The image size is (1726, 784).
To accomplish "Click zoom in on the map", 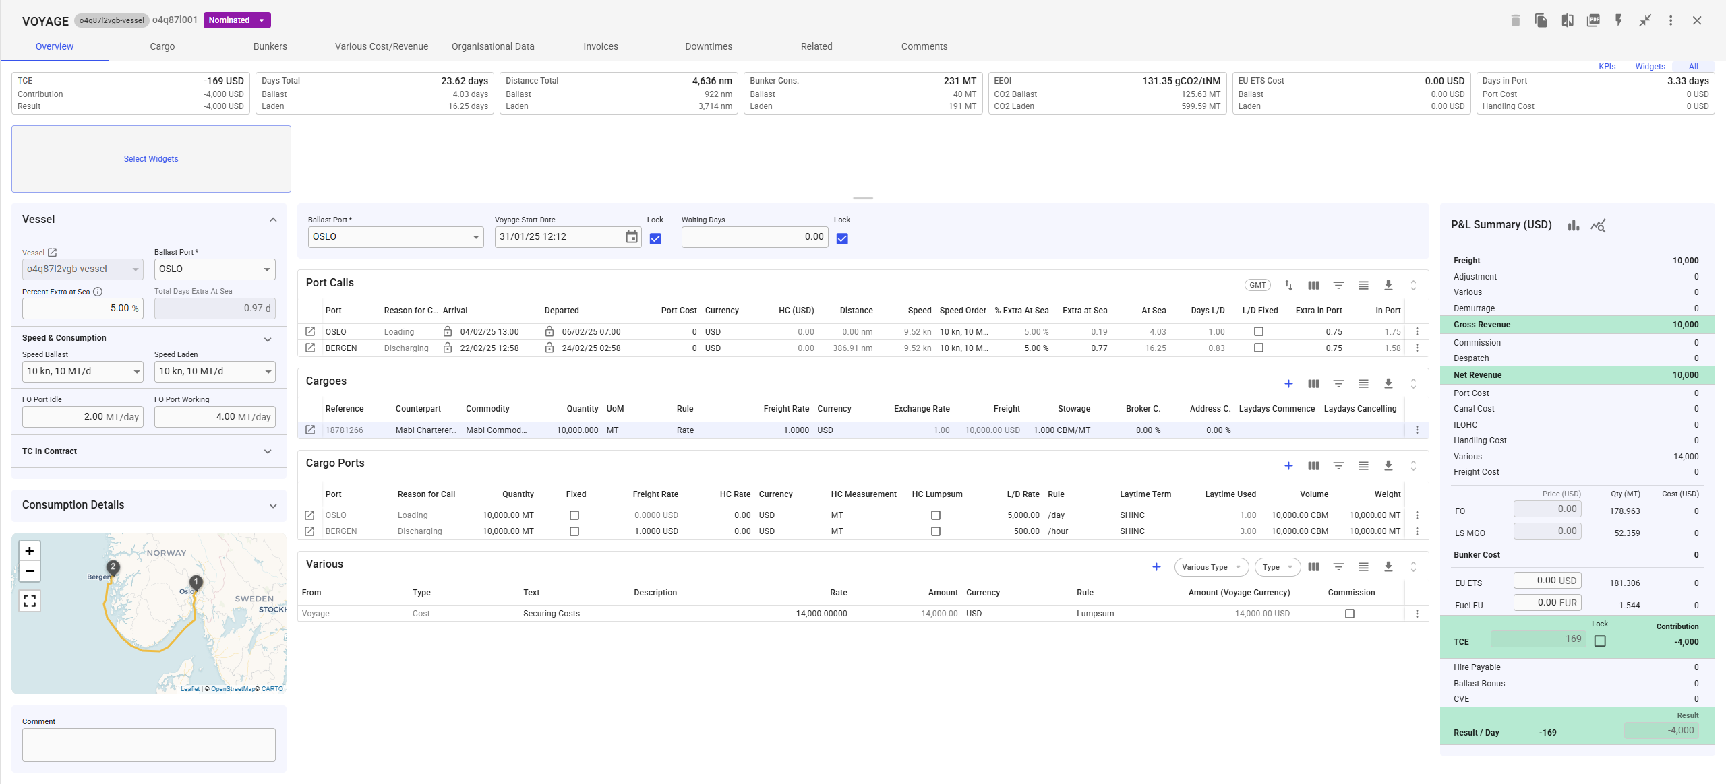I will tap(30, 550).
